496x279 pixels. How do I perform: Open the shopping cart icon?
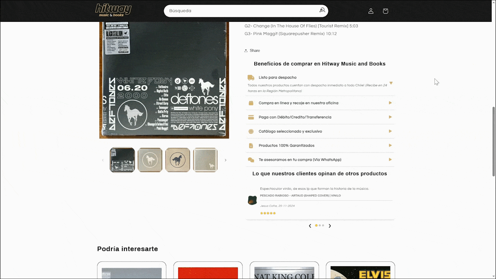pos(385,11)
